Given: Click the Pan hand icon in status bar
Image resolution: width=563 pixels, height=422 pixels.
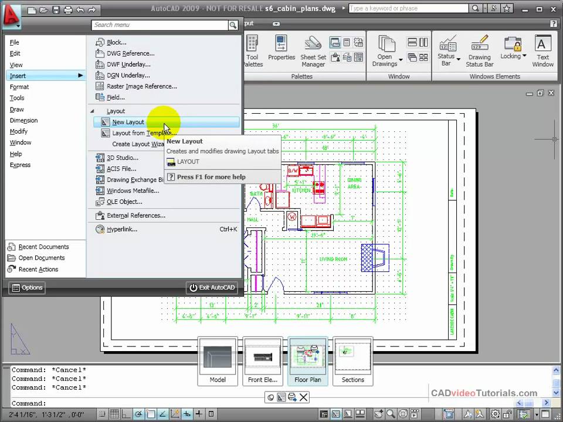Looking at the screenshot, I should pyautogui.click(x=378, y=414).
